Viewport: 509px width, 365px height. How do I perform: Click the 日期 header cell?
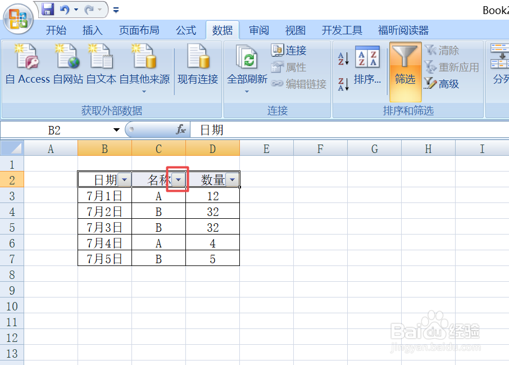(104, 180)
